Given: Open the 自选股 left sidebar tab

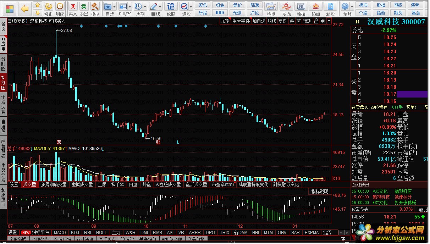Looking at the screenshot, I should pos(3,126).
